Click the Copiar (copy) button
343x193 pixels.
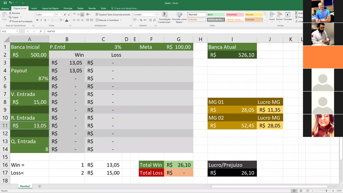[14, 17]
